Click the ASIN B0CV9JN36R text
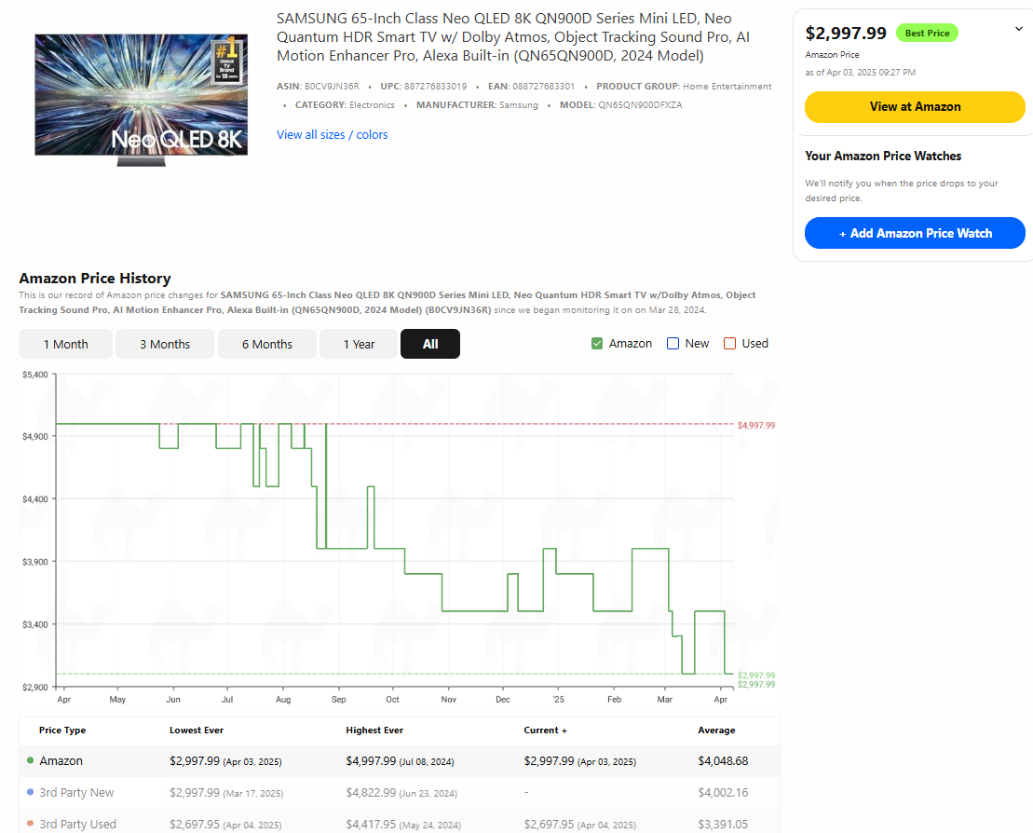Image resolution: width=1033 pixels, height=833 pixels. [x=319, y=87]
